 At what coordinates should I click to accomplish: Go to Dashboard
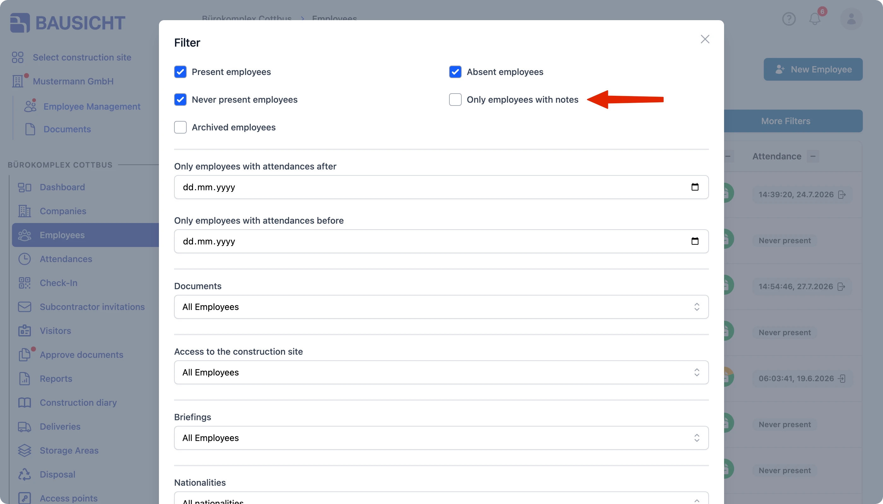62,187
